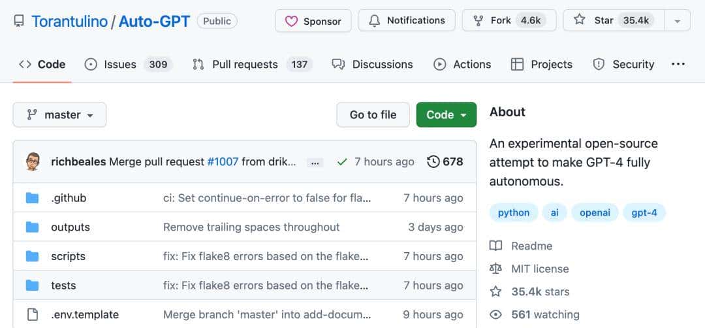Click the Go to file button
Viewport: 705px width, 328px height.
(373, 115)
